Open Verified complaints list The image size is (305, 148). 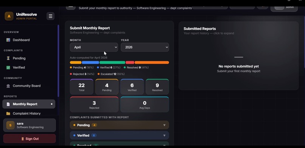(29, 67)
